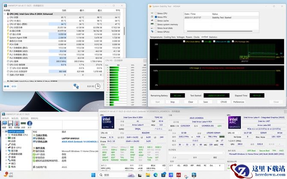Toggle CPU Package (W) graph checkbox
Screen dimensions: 287x179
pyautogui.click(x=233, y=41)
